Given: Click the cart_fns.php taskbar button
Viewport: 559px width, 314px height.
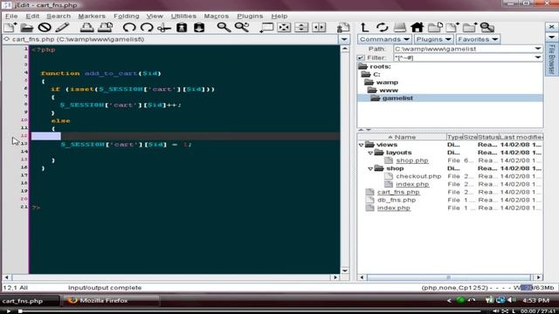Looking at the screenshot, I should click(x=30, y=301).
